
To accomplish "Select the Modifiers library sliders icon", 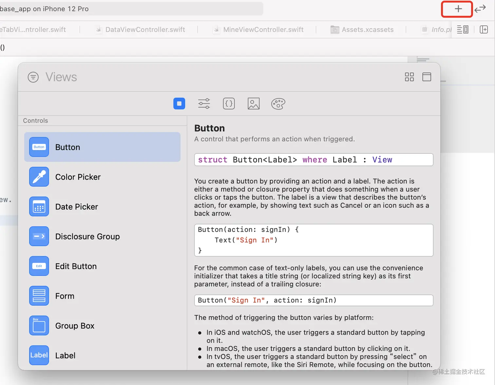I will (204, 104).
